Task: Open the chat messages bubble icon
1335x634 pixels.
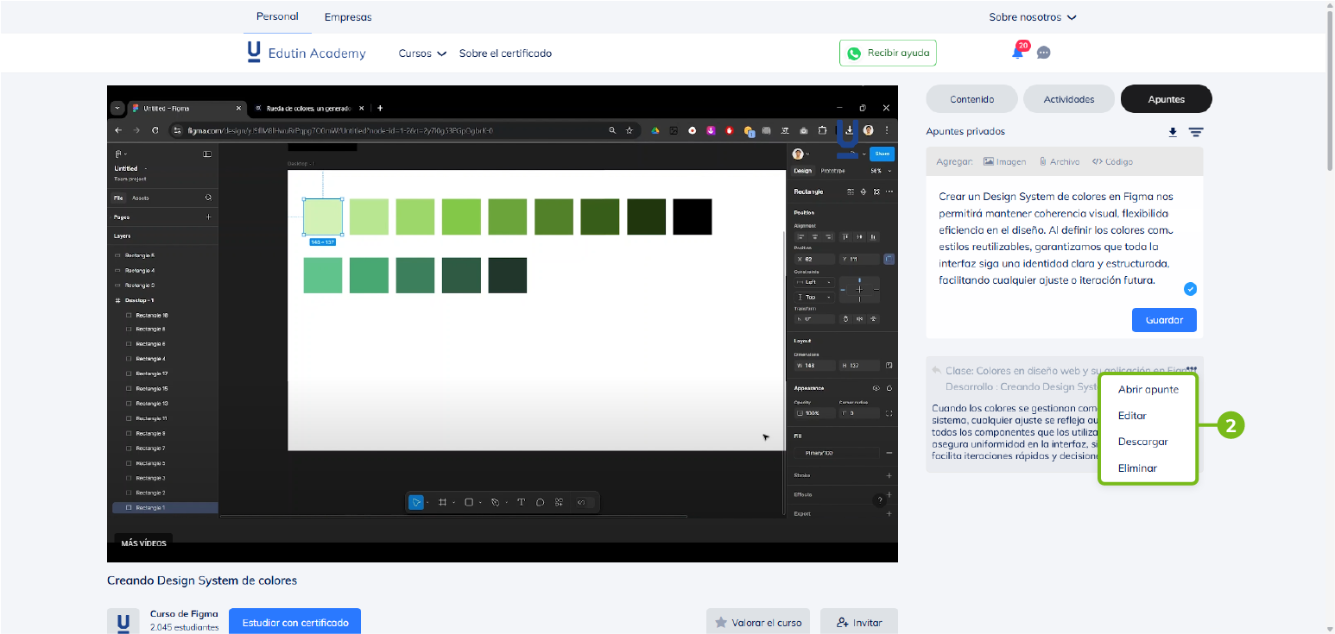Action: pyautogui.click(x=1043, y=53)
